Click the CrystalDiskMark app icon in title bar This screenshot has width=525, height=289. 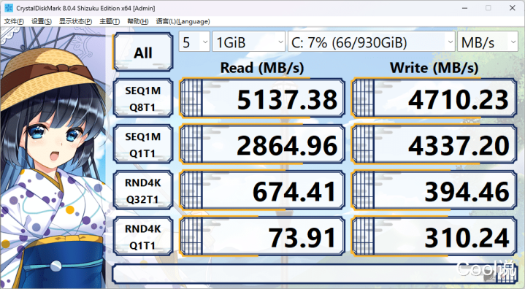9,8
